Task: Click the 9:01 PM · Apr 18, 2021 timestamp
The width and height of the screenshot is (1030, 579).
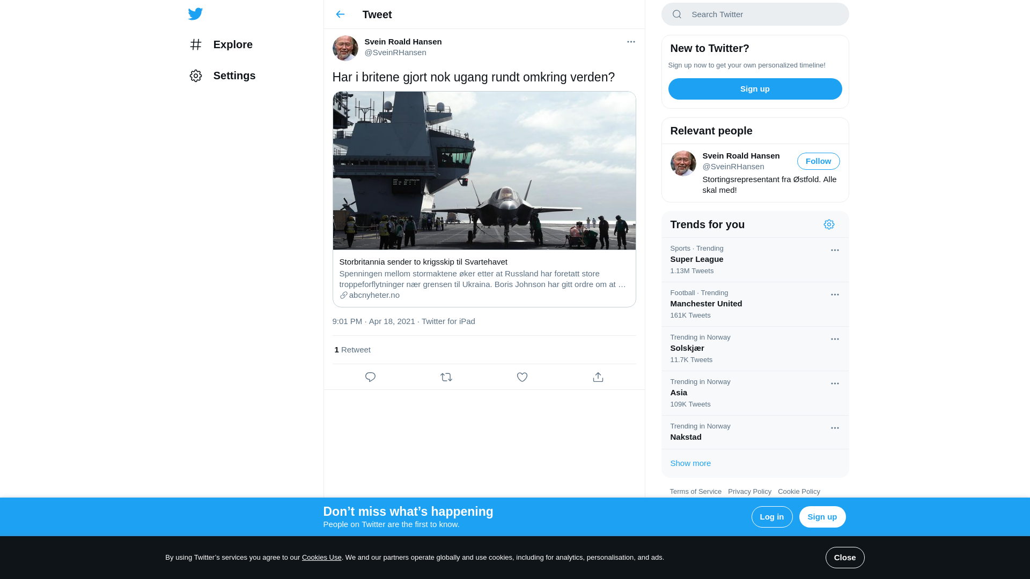Action: click(x=373, y=321)
